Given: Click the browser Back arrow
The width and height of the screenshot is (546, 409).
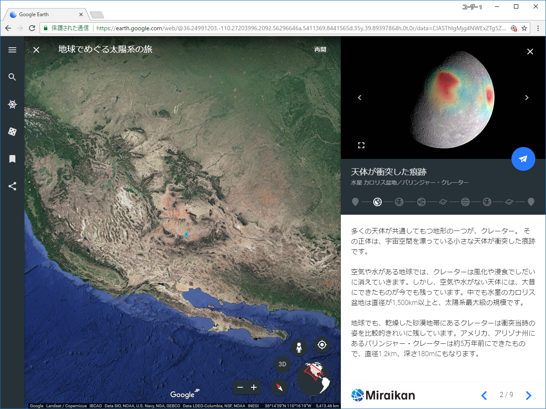Looking at the screenshot, I should [x=8, y=28].
